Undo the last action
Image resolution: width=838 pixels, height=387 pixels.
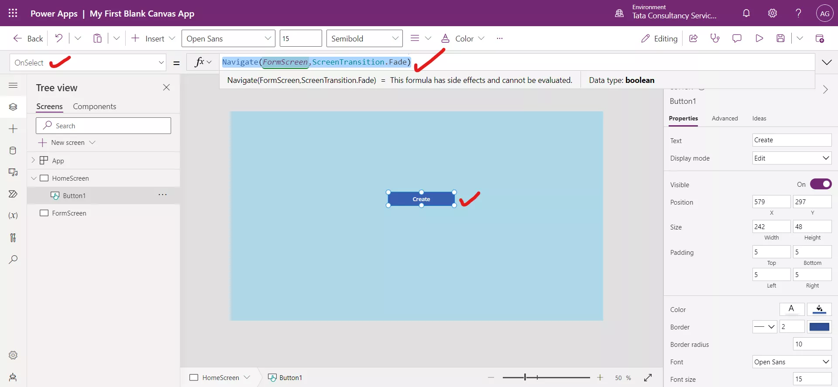click(58, 38)
